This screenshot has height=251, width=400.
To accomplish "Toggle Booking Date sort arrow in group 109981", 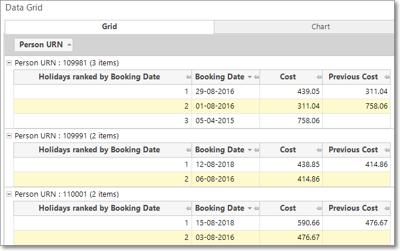I will (249, 77).
